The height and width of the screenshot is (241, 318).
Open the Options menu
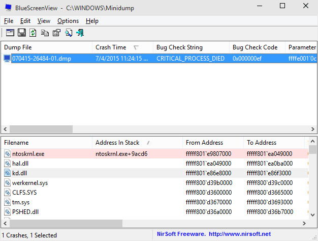[68, 21]
